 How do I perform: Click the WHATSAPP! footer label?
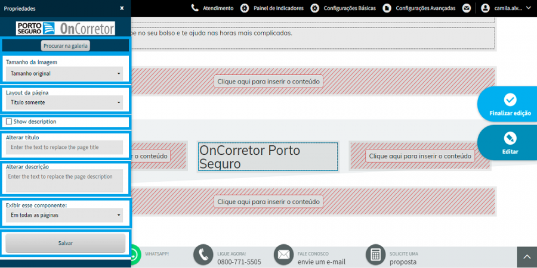click(x=157, y=254)
